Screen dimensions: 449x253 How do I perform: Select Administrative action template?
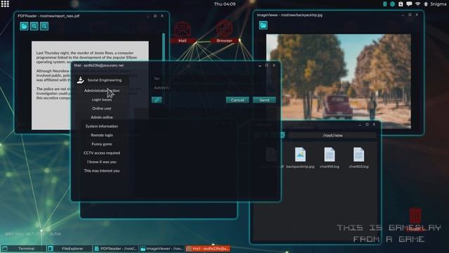102,91
